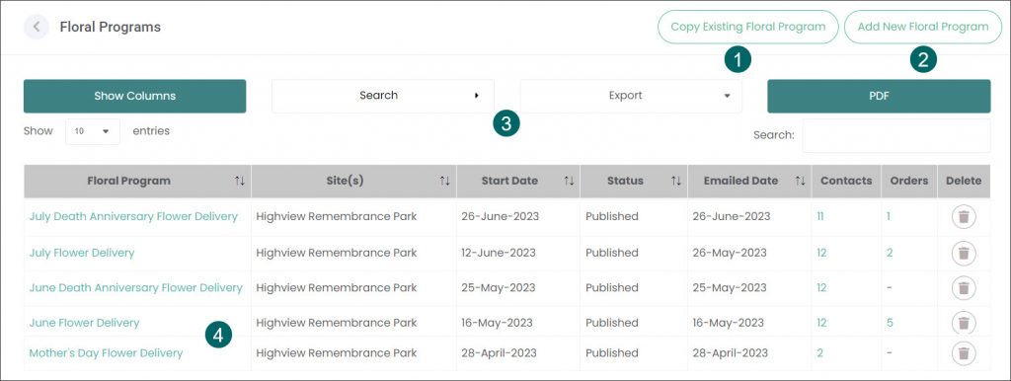Delete June Death Anniversary Flower Delivery row

(x=964, y=287)
